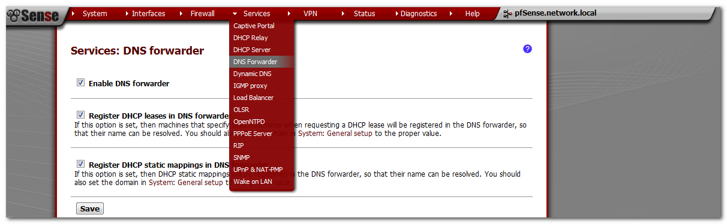
Task: Expand the Firewall menu
Action: point(202,14)
